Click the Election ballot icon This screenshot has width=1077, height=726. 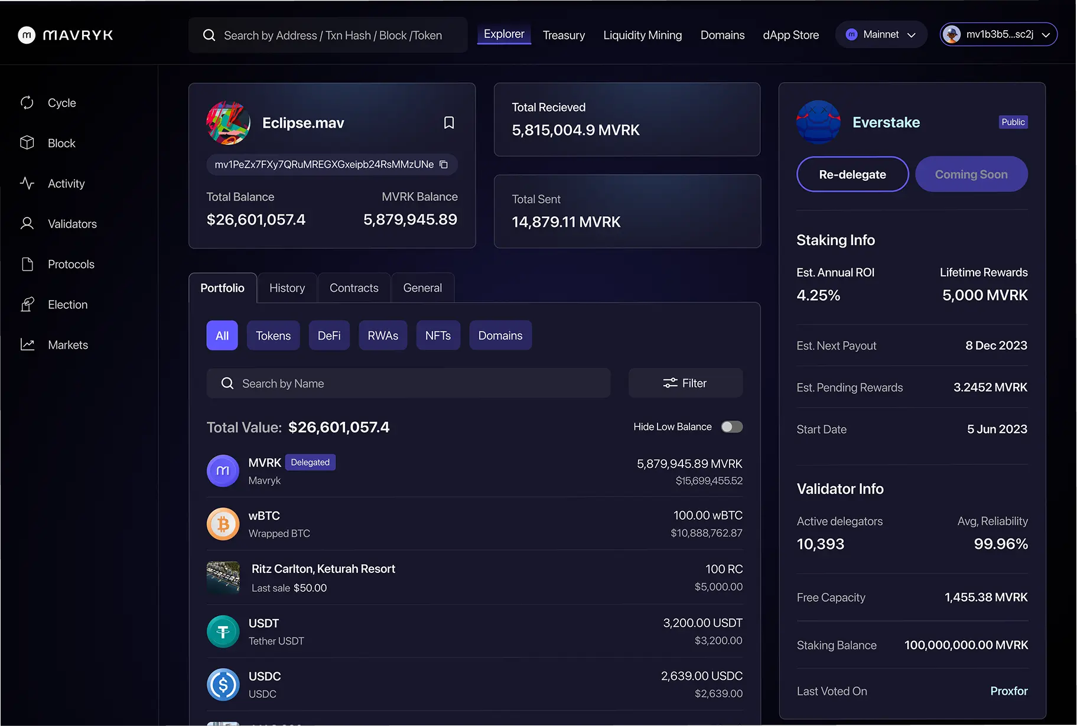27,305
